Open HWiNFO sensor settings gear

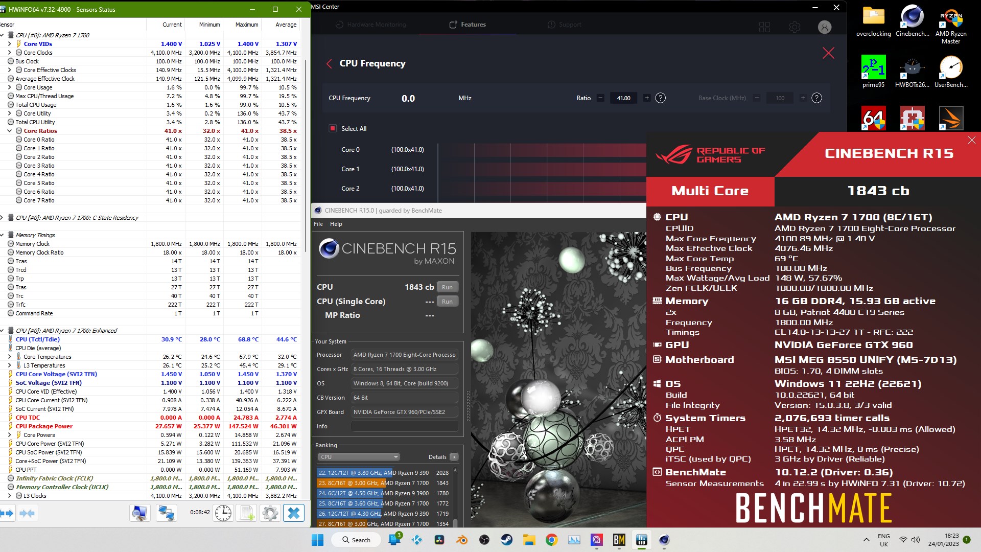[x=270, y=513]
